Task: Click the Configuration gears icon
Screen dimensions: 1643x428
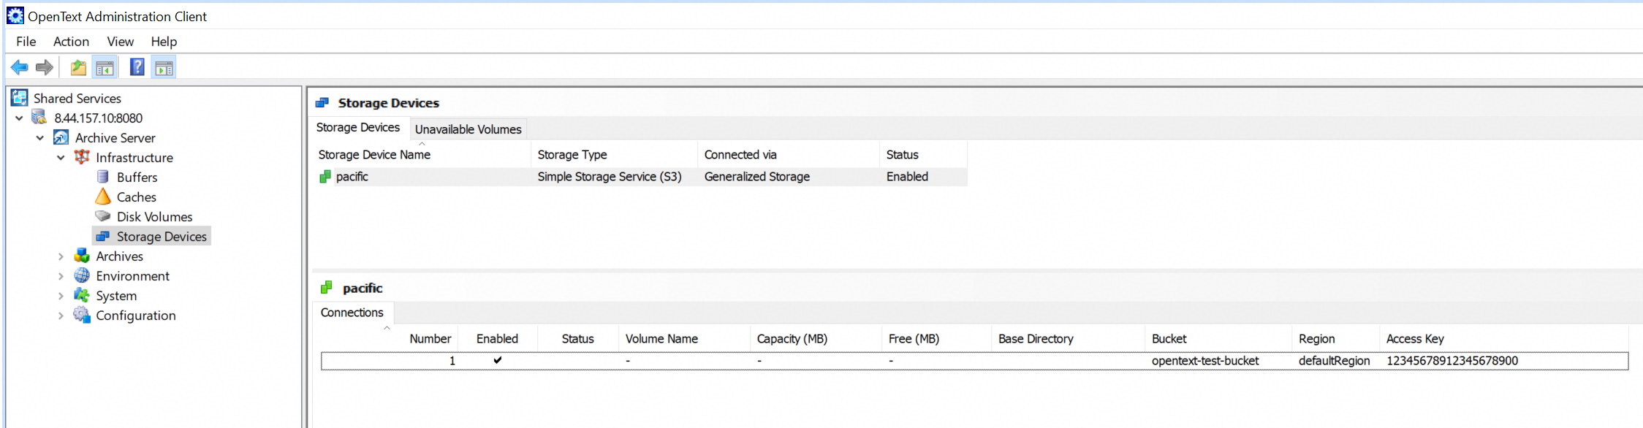Action: pos(82,315)
